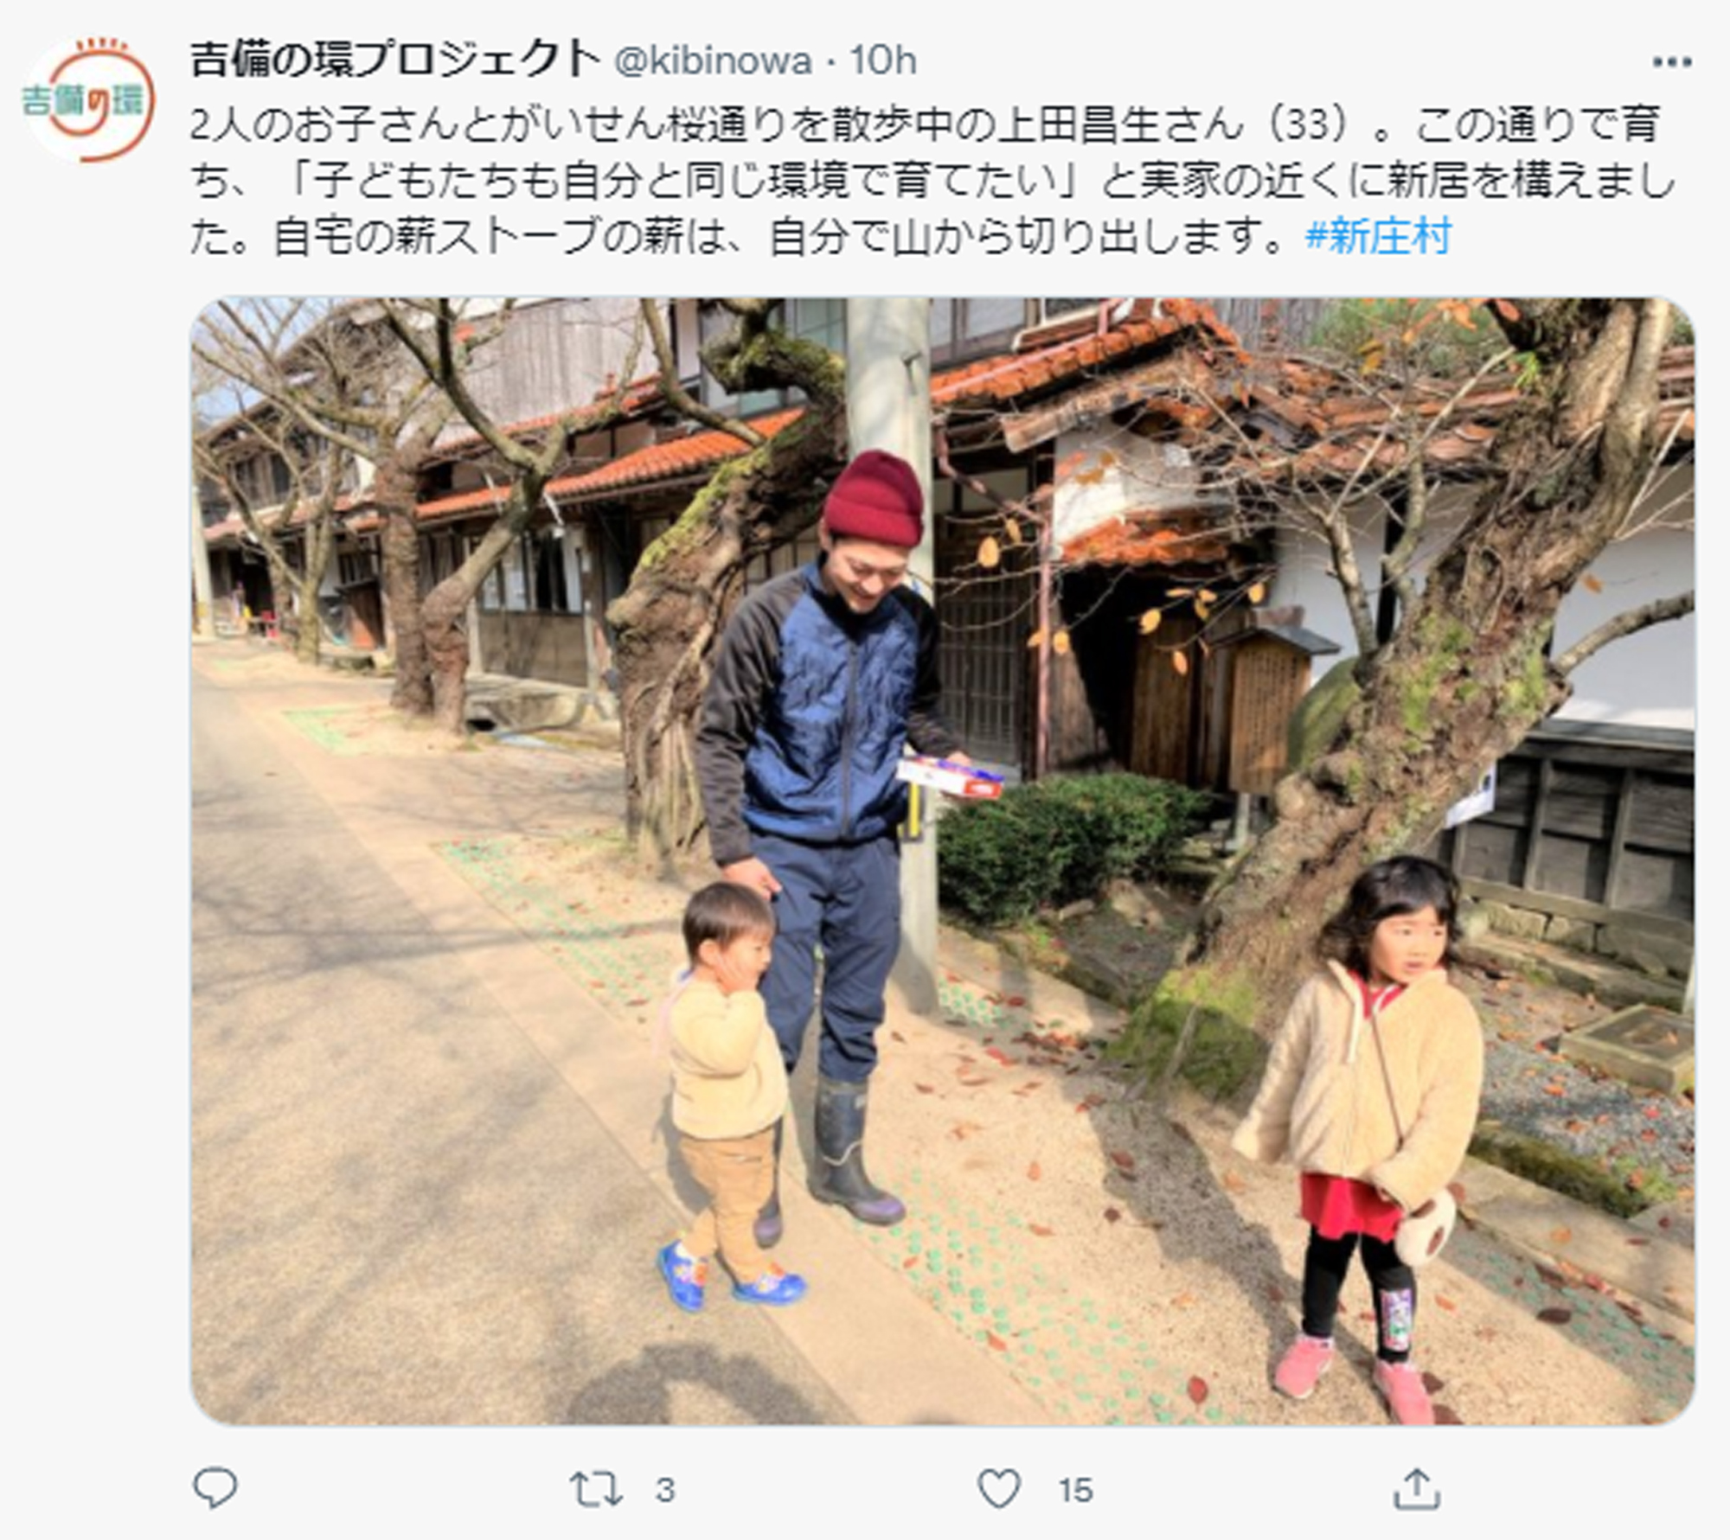Click the first line of tweet text
Screen dimensions: 1730x1540
pyautogui.click(x=925, y=125)
